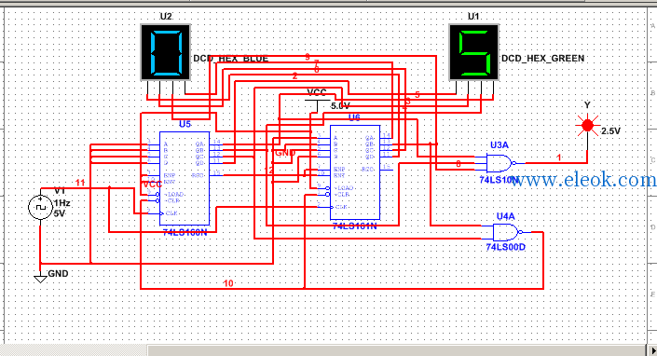The image size is (657, 356).
Task: Select the blue hex display U2
Action: 166,52
